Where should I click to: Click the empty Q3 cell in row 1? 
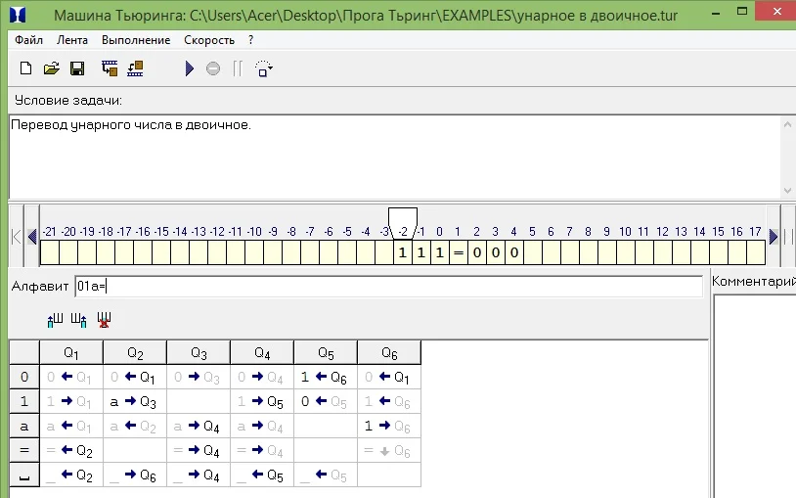pyautogui.click(x=199, y=401)
